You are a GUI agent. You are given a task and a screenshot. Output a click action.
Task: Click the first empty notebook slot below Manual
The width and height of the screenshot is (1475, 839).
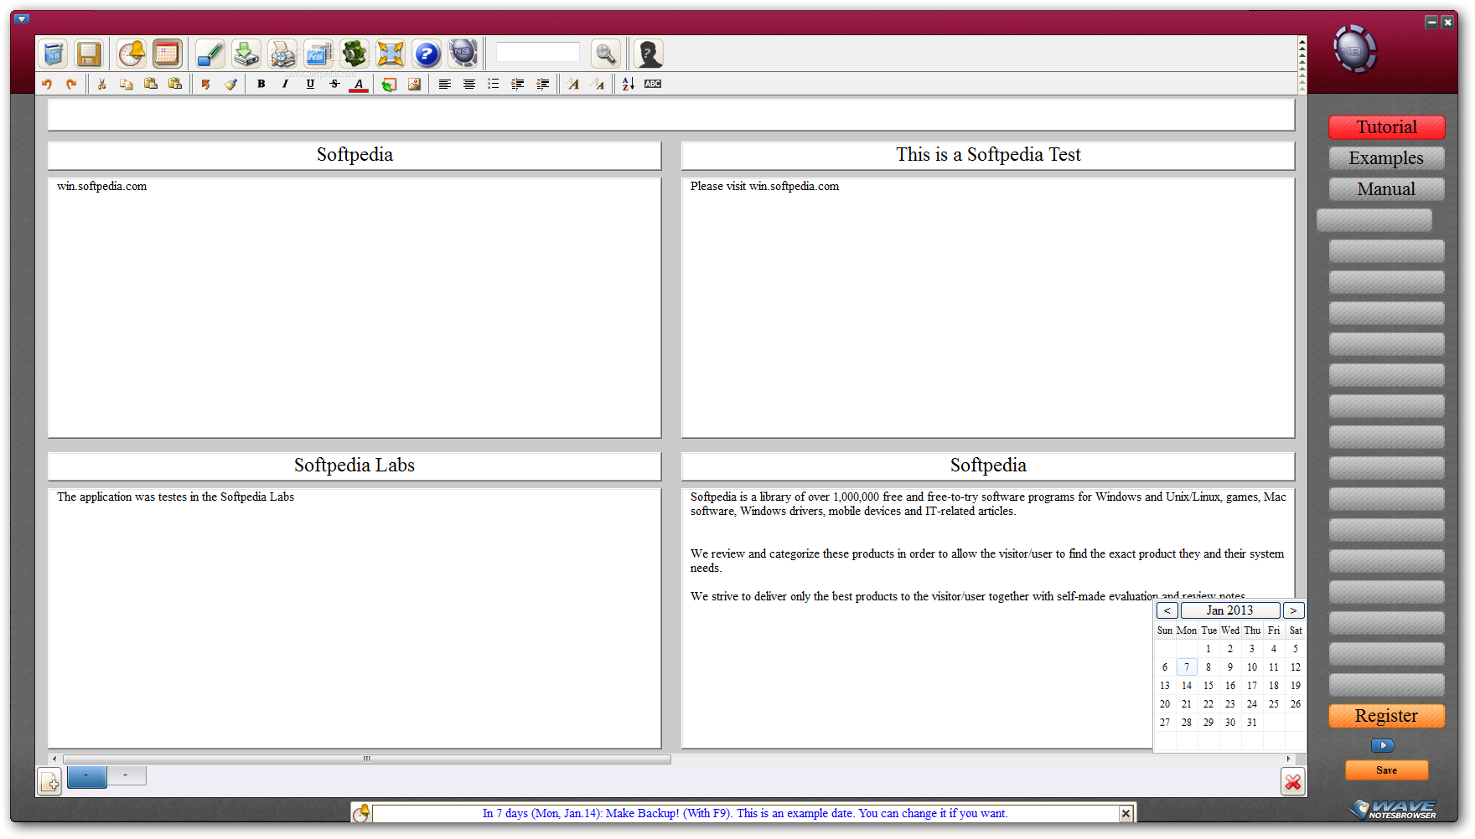tap(1374, 220)
